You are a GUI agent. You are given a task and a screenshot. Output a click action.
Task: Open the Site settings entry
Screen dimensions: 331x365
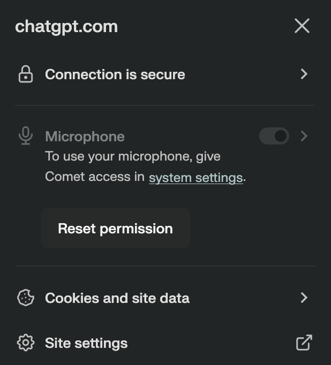pos(86,343)
